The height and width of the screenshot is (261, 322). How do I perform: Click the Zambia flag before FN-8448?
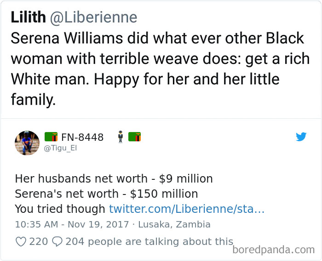click(x=51, y=137)
